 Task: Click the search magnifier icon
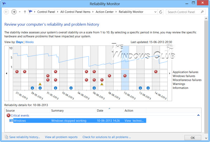202,12
